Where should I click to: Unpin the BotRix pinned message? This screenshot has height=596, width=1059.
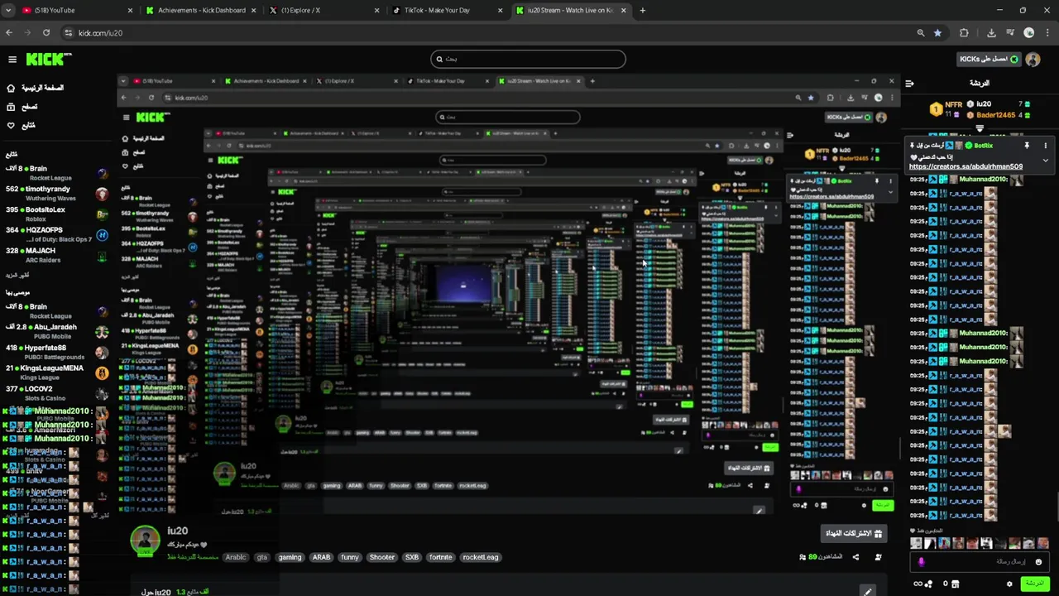coord(1027,146)
